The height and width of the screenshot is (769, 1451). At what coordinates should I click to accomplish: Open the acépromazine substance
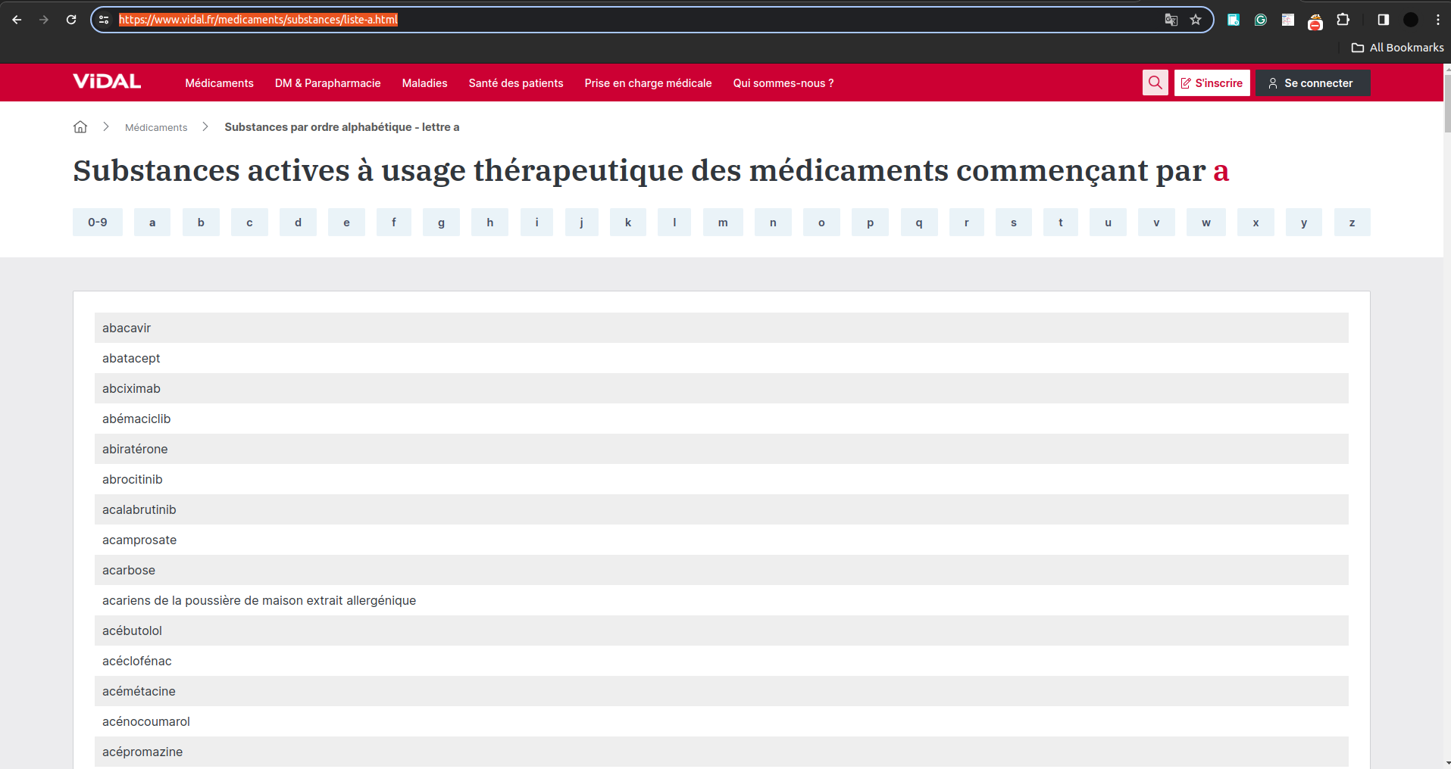pos(721,752)
